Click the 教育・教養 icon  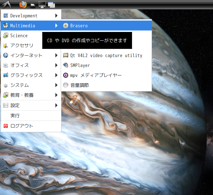[6, 95]
